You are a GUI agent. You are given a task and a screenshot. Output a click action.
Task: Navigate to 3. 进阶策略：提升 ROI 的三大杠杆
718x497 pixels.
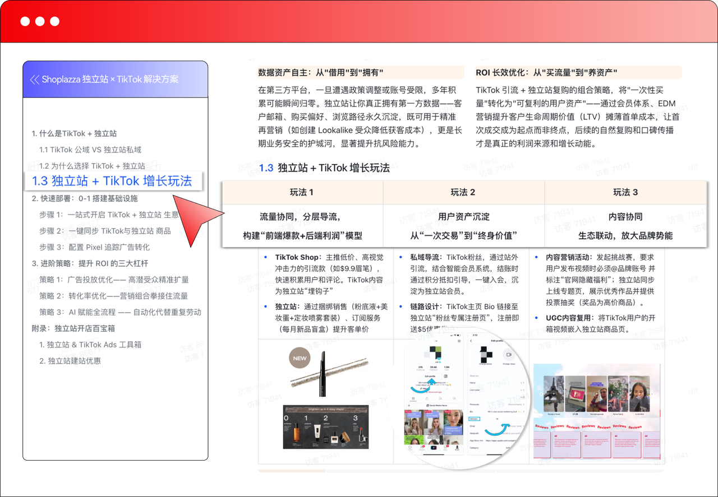(90, 263)
